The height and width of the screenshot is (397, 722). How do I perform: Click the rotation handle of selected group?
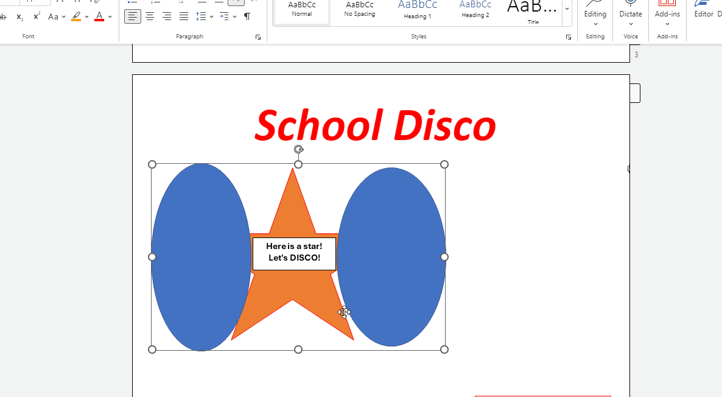(x=298, y=149)
